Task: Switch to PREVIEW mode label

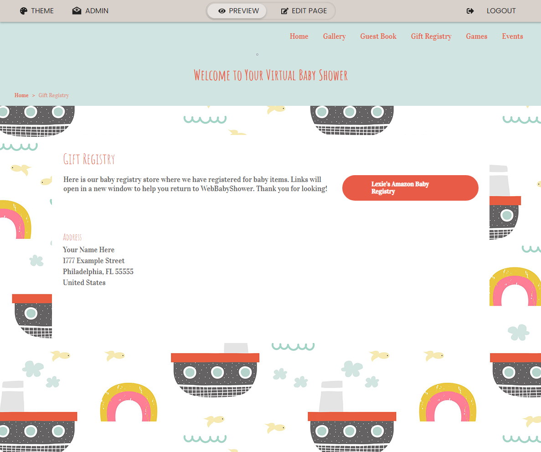Action: (244, 11)
